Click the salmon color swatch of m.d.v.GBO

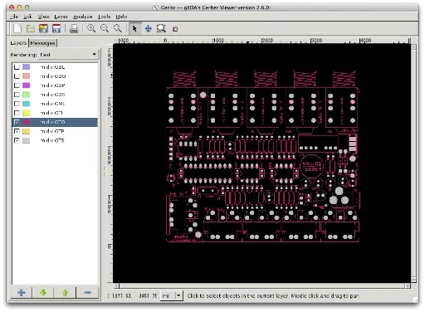27,76
